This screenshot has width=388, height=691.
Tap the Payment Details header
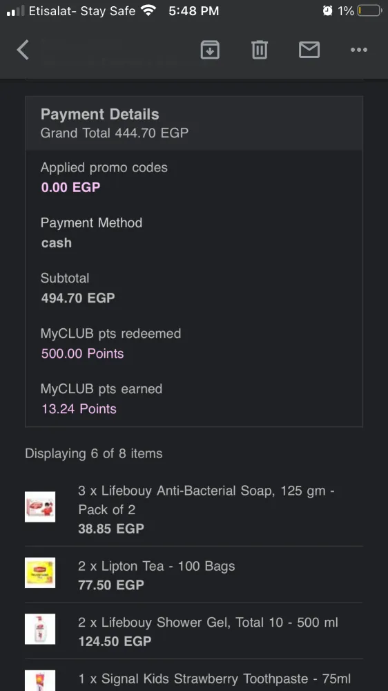coord(99,114)
